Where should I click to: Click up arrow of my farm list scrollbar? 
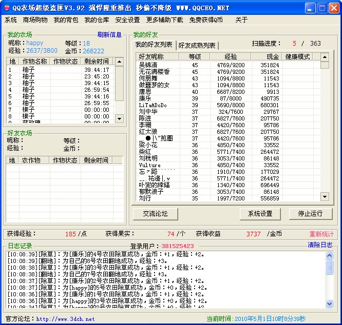point(119,62)
